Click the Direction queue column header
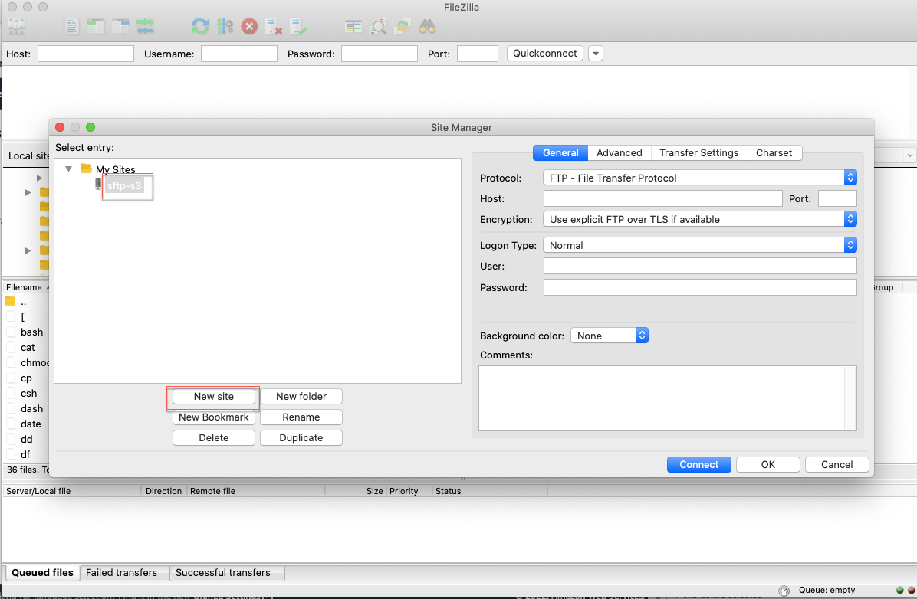The height and width of the screenshot is (599, 917). pos(164,491)
